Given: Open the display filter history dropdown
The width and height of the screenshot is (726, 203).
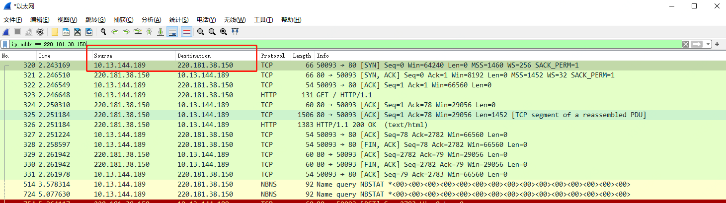Looking at the screenshot, I should (x=708, y=44).
